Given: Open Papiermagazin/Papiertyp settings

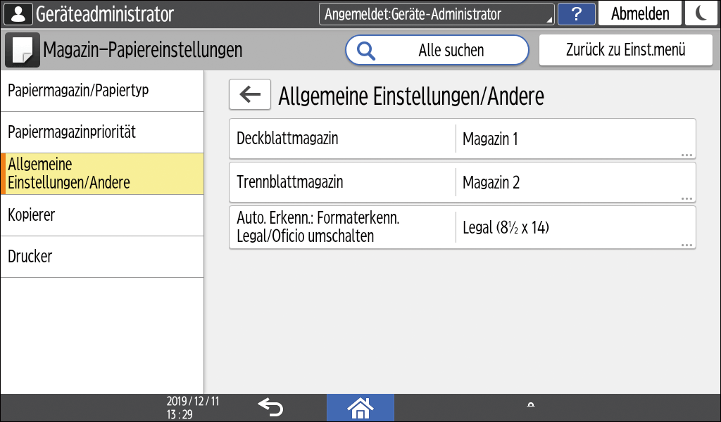Looking at the screenshot, I should coord(102,91).
